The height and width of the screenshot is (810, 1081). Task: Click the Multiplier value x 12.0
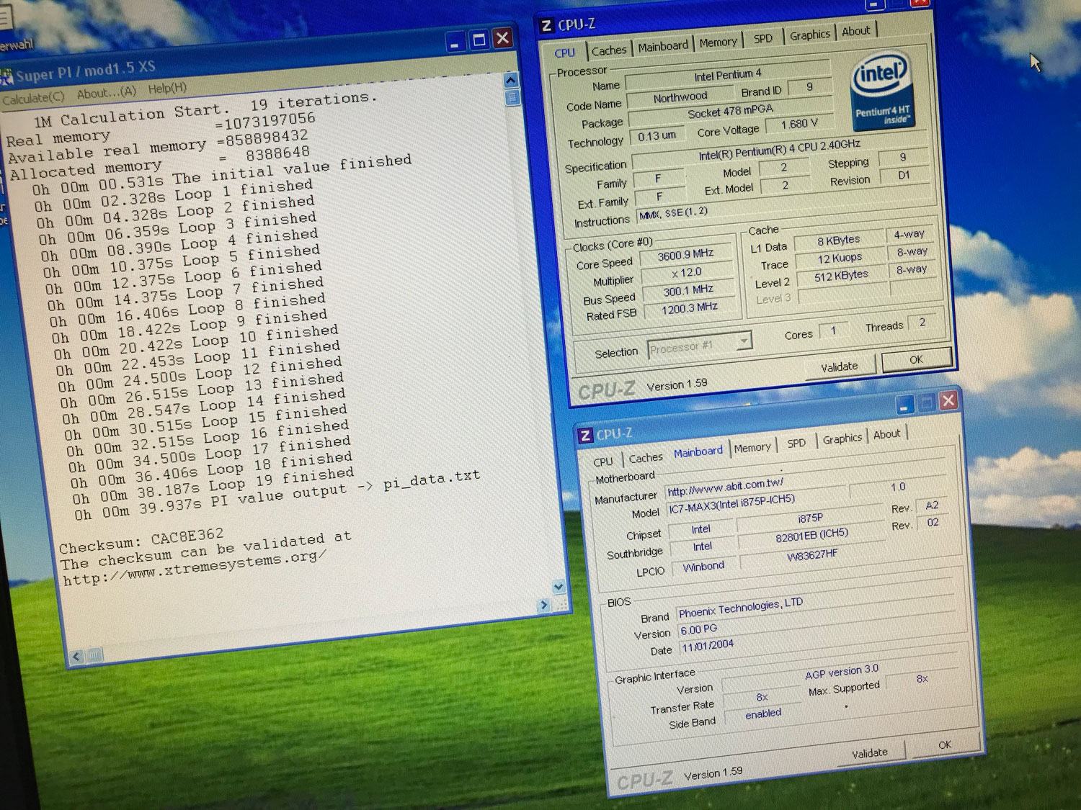pyautogui.click(x=687, y=272)
